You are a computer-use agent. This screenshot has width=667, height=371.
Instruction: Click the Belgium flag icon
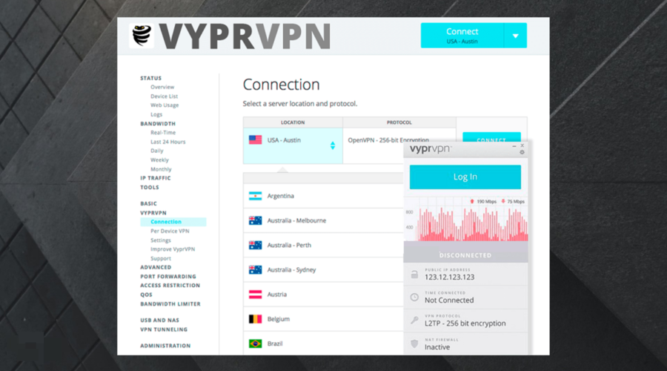click(x=256, y=319)
